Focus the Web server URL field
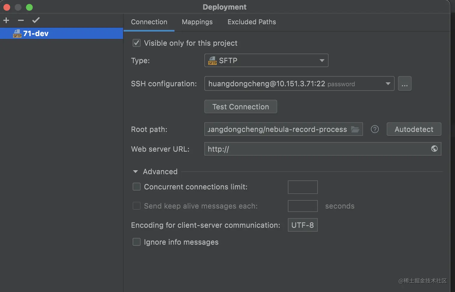Screen dimensions: 455x292 click(x=323, y=149)
